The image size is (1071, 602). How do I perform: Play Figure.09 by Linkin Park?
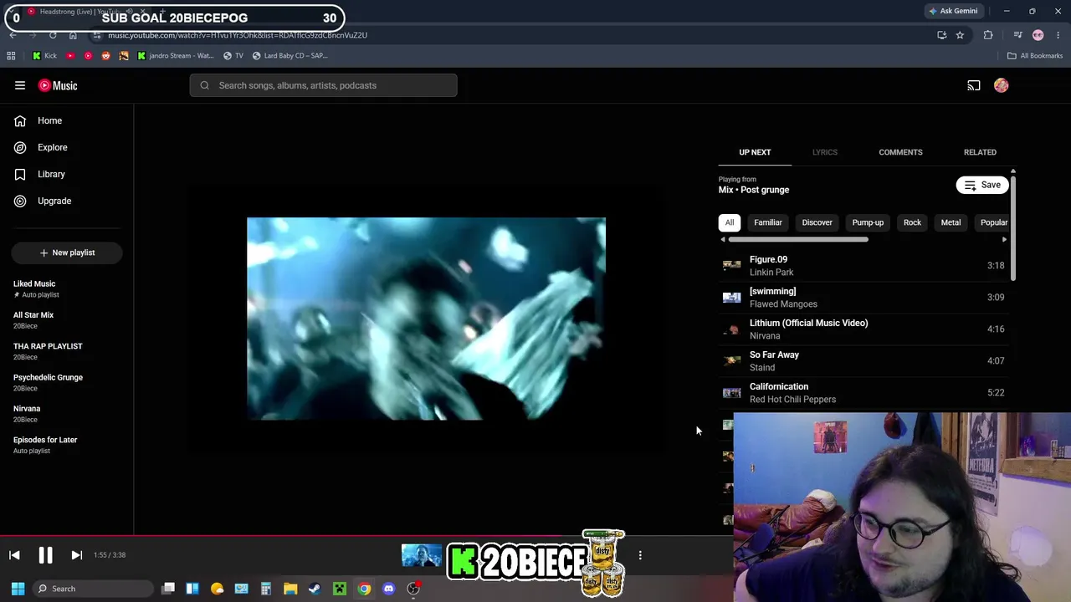coord(863,266)
